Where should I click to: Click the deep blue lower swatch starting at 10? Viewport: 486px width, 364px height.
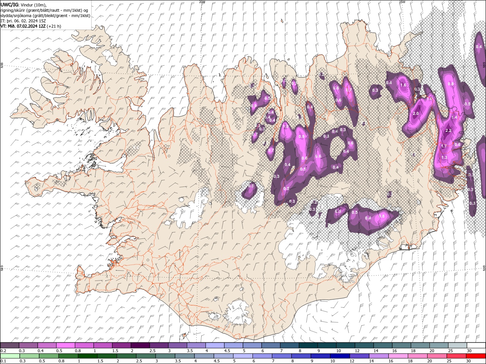click(x=339, y=356)
